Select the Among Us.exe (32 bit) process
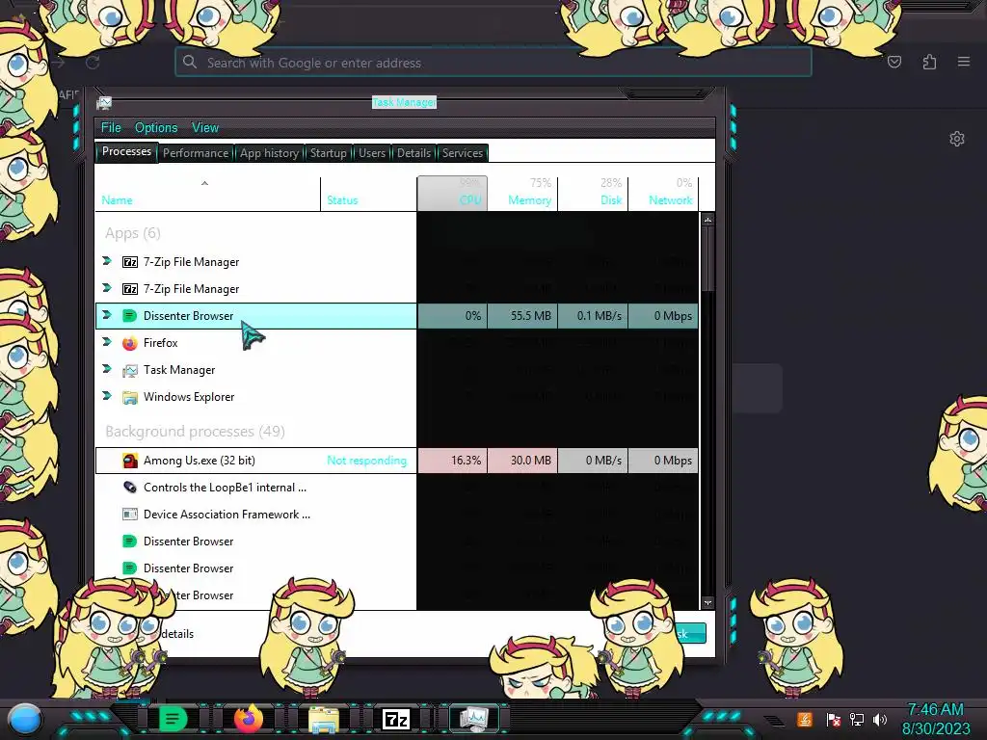987x740 pixels. pos(396,460)
